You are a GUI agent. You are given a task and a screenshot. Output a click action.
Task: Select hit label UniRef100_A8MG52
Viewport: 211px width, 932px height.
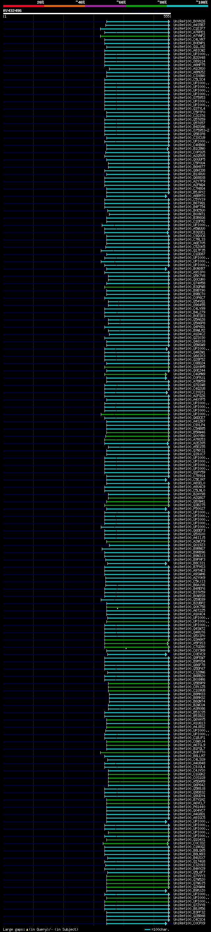point(189,72)
